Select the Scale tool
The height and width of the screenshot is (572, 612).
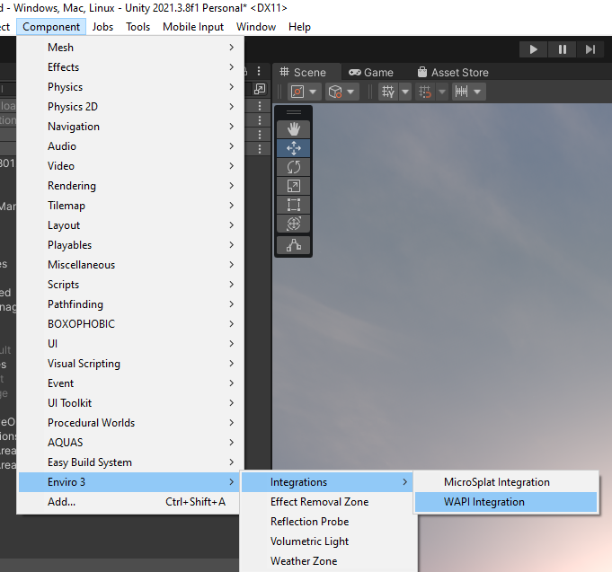(294, 186)
